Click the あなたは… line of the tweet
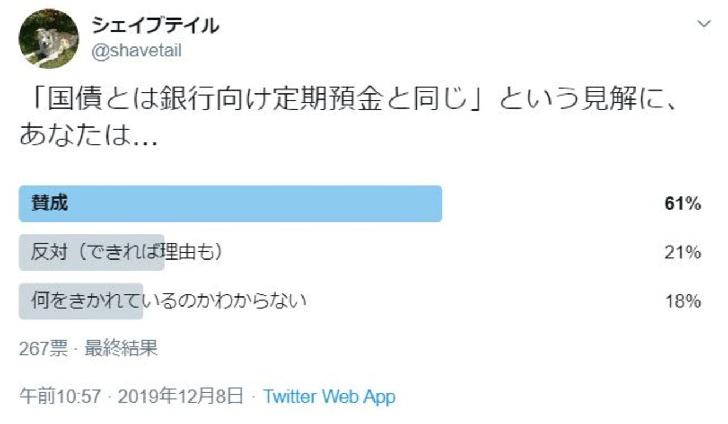 [88, 136]
